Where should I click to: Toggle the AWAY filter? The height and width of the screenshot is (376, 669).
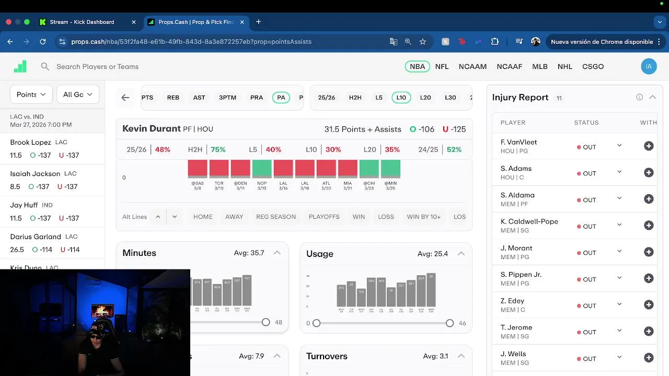click(234, 217)
